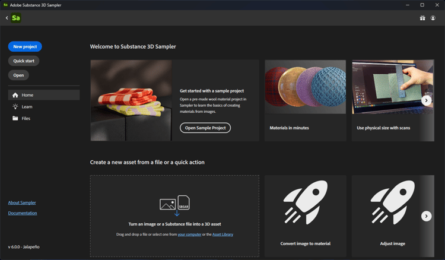The height and width of the screenshot is (260, 445).
Task: Open the Documentation link
Action: click(23, 213)
